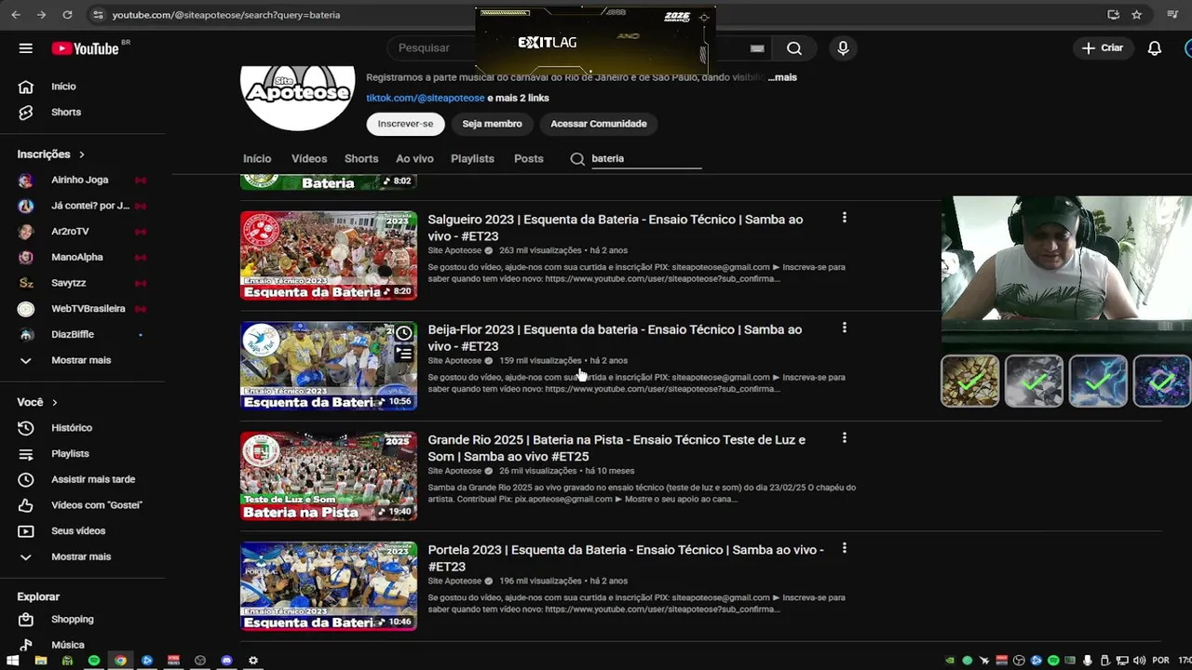
Task: Open options menu for Salgueiro 2023 video
Action: pyautogui.click(x=845, y=218)
